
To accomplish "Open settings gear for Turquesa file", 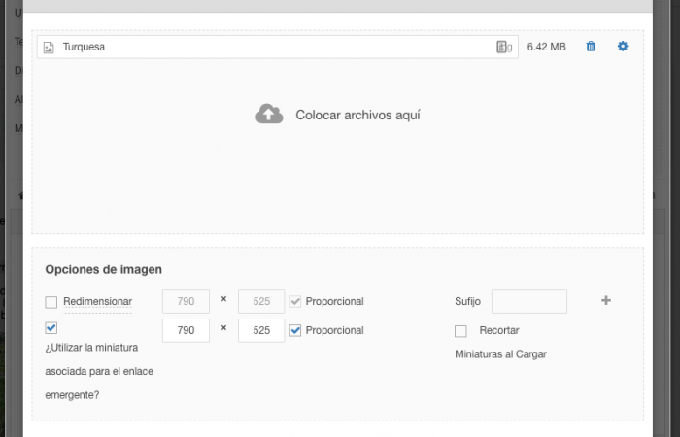I will click(x=623, y=47).
